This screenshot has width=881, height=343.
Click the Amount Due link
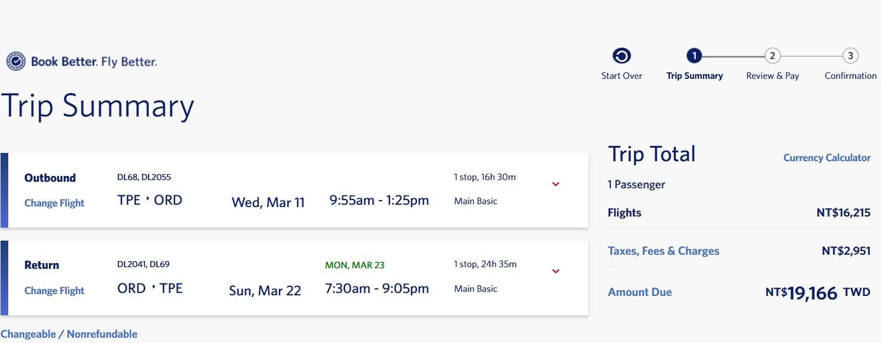tap(640, 292)
